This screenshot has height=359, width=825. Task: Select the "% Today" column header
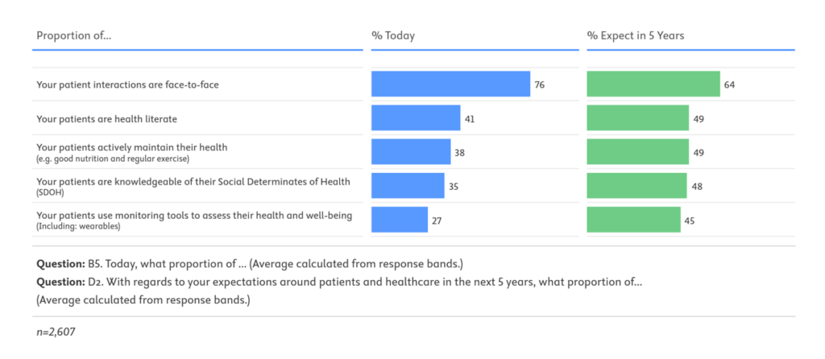tap(393, 36)
